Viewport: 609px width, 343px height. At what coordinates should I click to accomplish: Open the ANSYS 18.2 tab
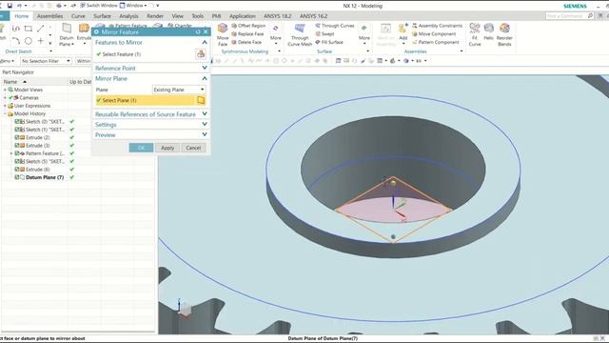(x=277, y=16)
